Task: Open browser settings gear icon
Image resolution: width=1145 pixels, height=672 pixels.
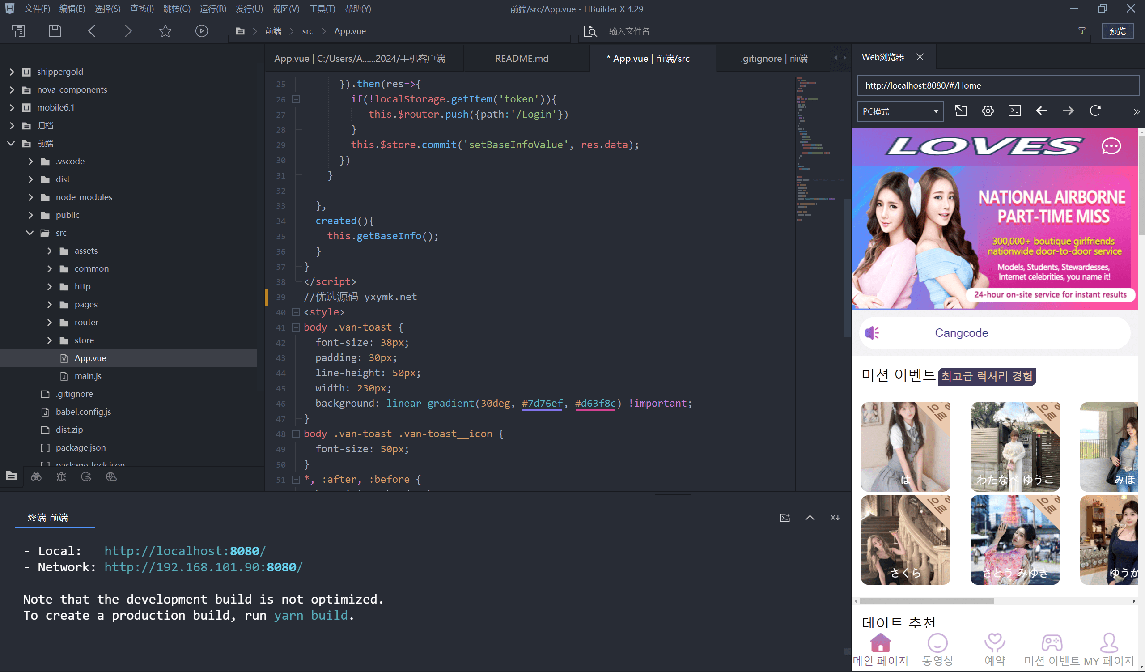Action: point(988,111)
